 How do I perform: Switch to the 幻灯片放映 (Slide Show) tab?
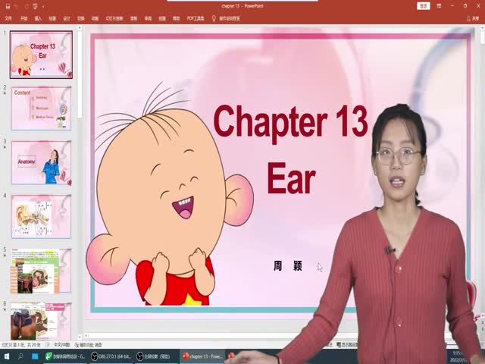[114, 18]
